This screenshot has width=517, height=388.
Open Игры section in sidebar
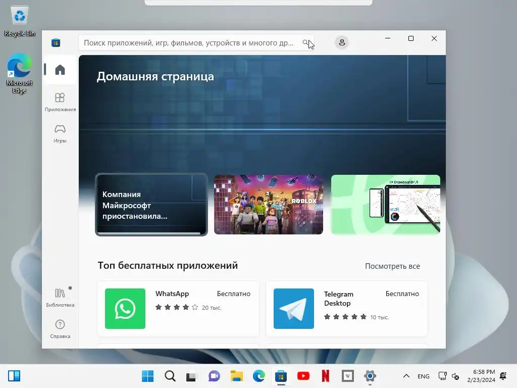point(60,133)
